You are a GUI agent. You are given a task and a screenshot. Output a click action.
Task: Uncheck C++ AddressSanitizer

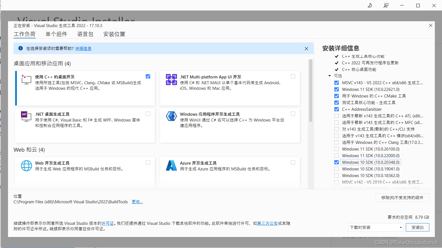(337, 109)
